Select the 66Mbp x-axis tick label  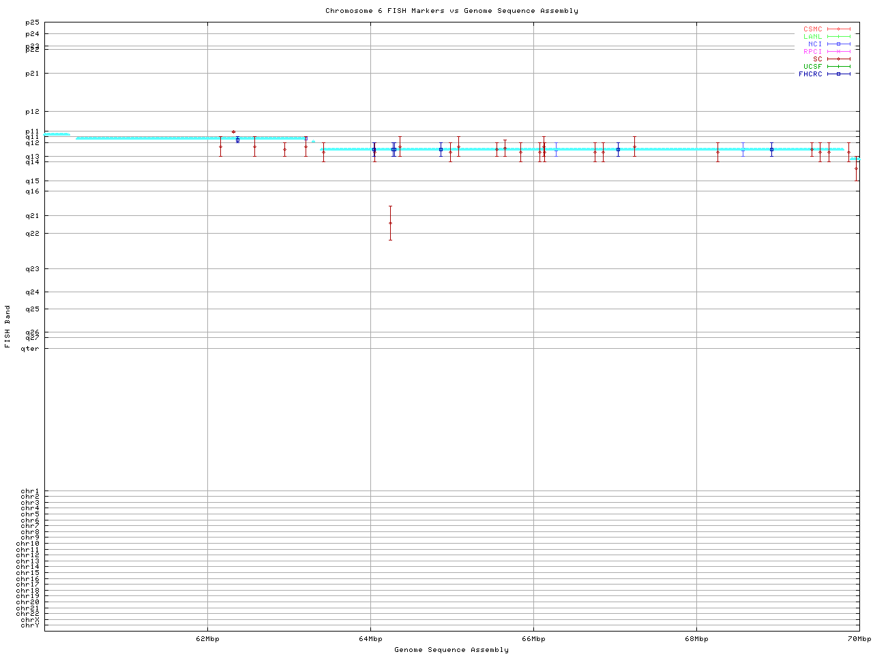tap(533, 639)
